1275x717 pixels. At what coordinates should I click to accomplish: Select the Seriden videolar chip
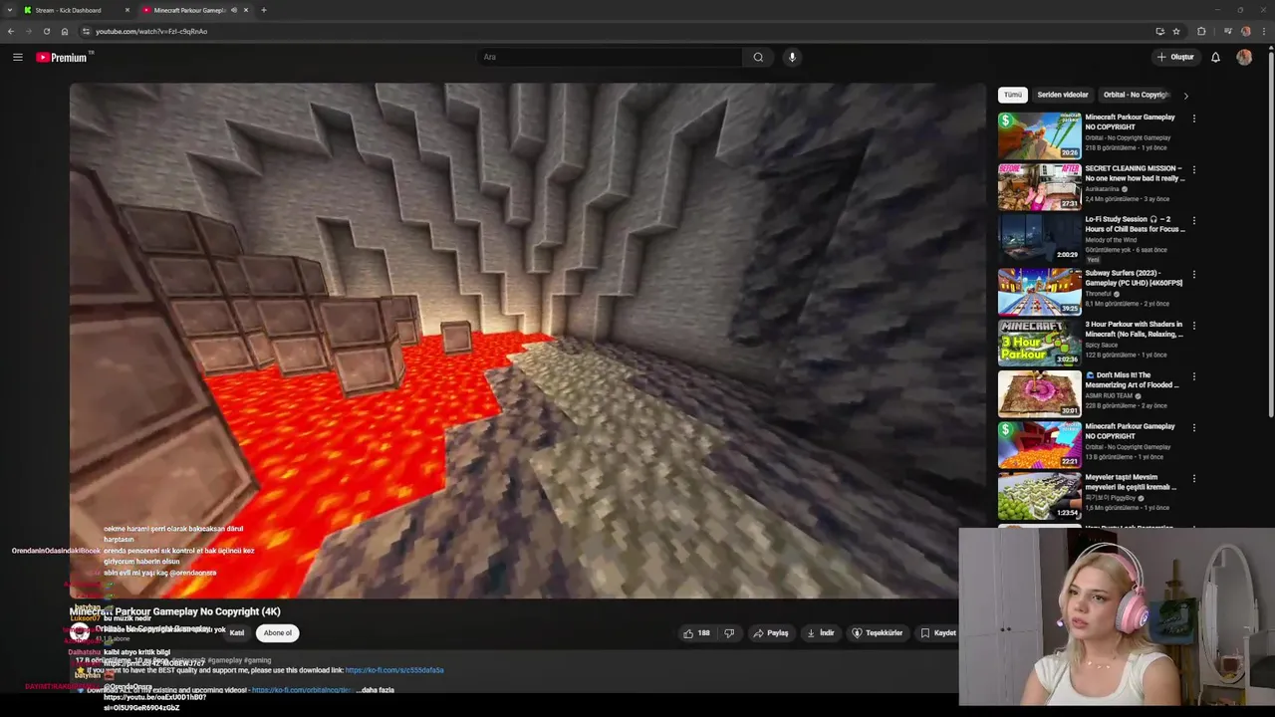coord(1063,95)
